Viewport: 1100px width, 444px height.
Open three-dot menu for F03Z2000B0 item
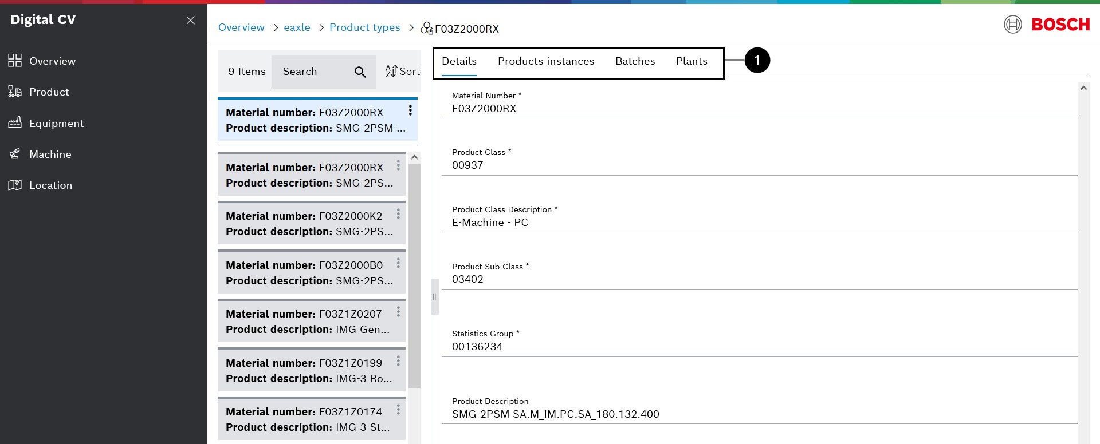tap(398, 263)
